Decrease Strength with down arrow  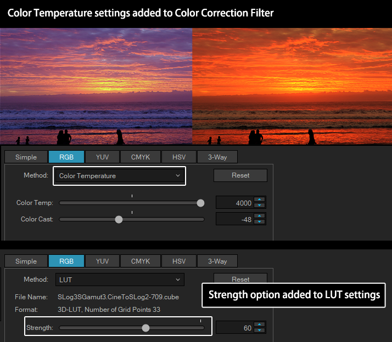[x=260, y=330]
